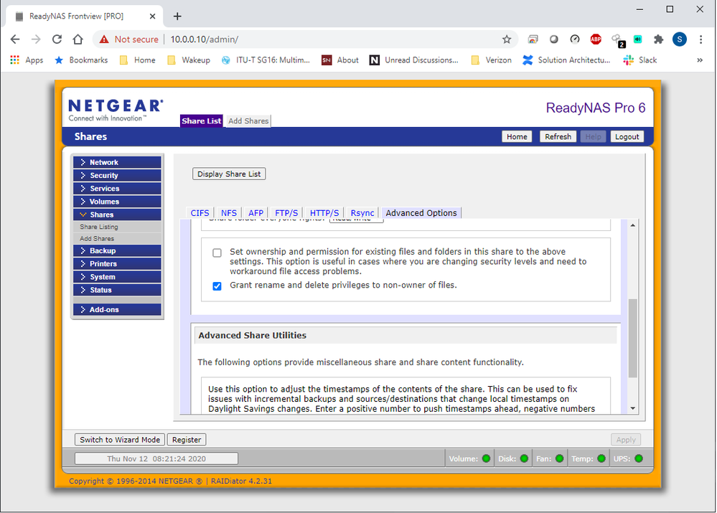Click the browser profile avatar icon
Screen dimensions: 717x513
pyautogui.click(x=680, y=39)
